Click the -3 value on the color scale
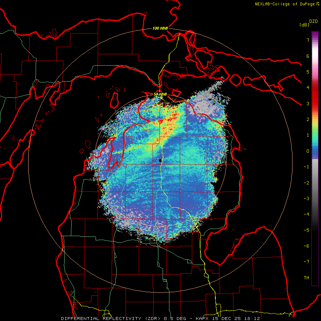 point(306,199)
